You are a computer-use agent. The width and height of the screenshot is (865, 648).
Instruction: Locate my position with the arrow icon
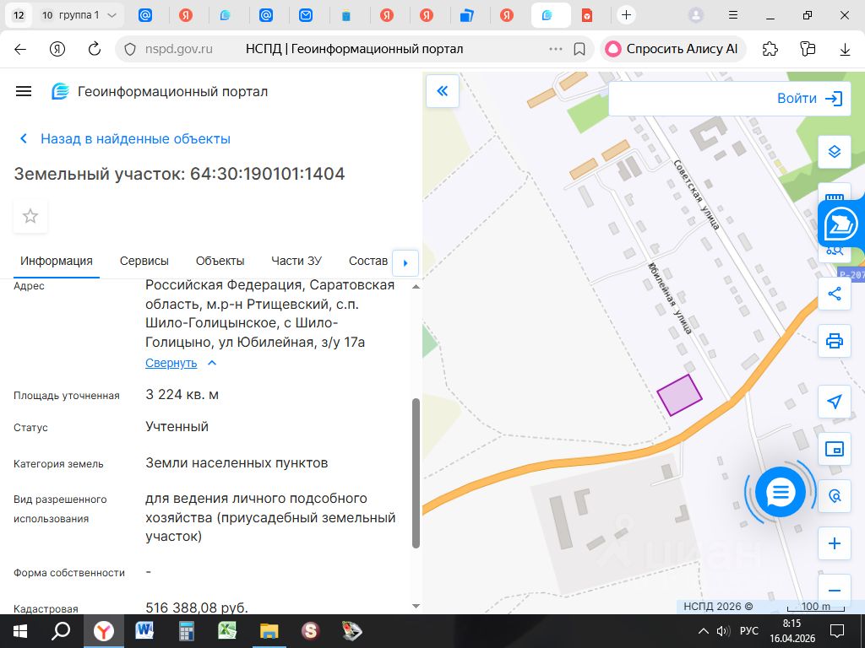click(x=834, y=401)
